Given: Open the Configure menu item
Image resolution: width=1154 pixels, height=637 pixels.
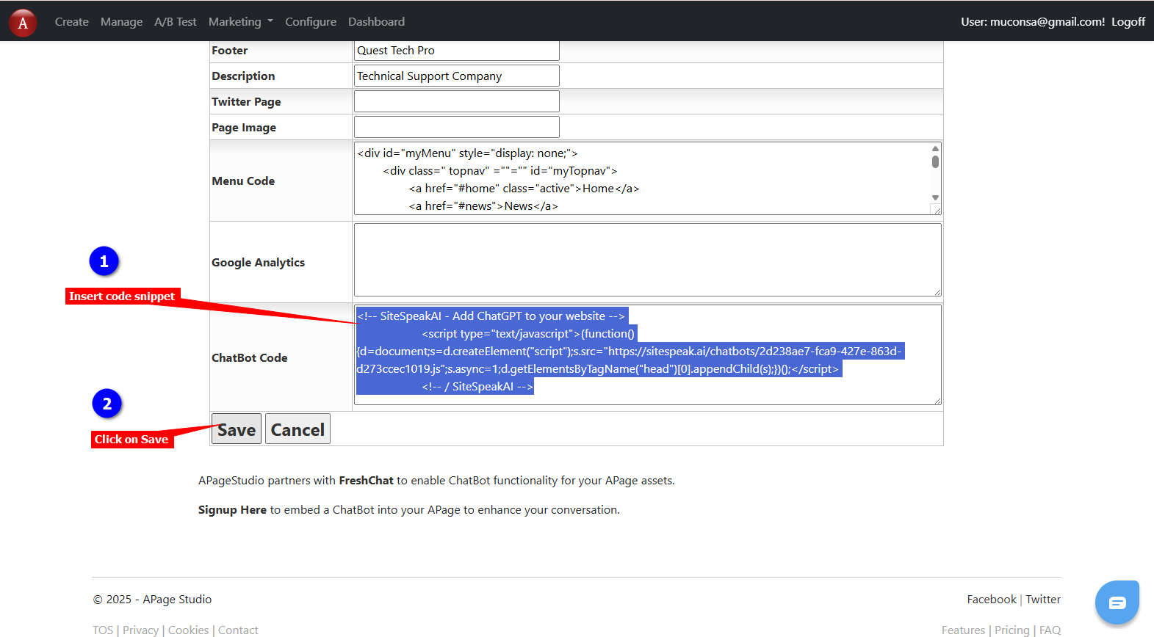Looking at the screenshot, I should click(x=311, y=22).
